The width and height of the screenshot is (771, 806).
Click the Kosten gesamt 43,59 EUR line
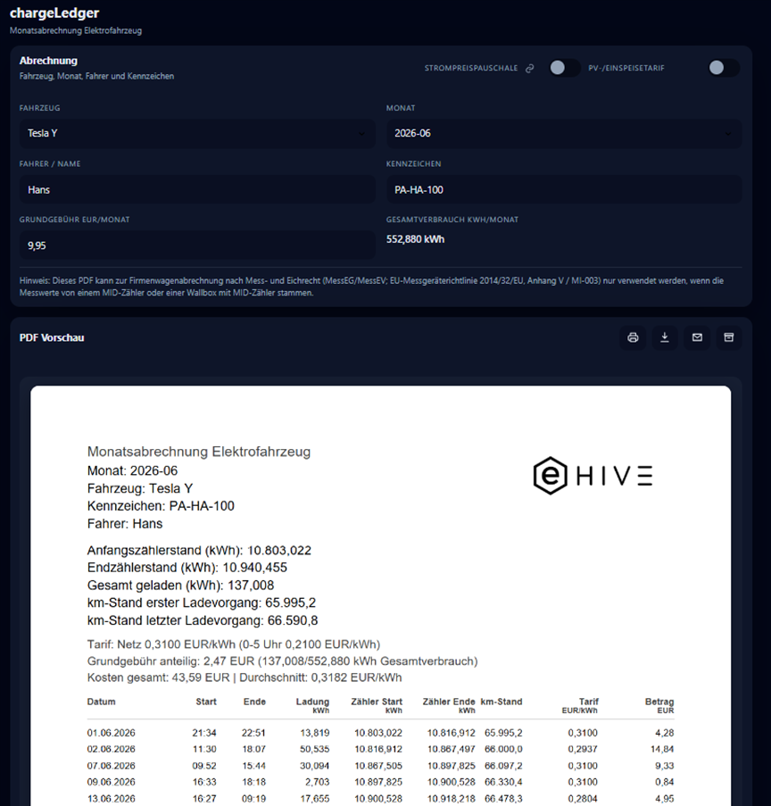pos(245,677)
